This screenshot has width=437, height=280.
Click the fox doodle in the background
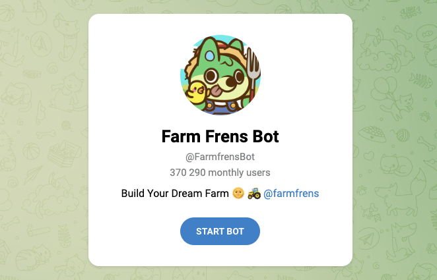tap(401, 192)
